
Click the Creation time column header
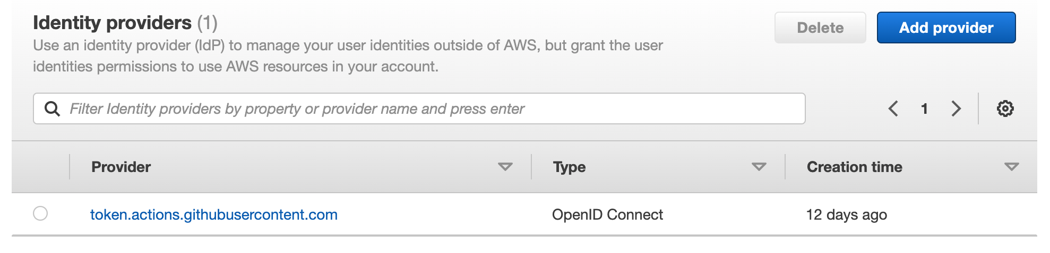point(854,167)
